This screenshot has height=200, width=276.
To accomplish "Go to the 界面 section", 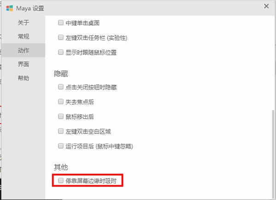I will coord(23,64).
